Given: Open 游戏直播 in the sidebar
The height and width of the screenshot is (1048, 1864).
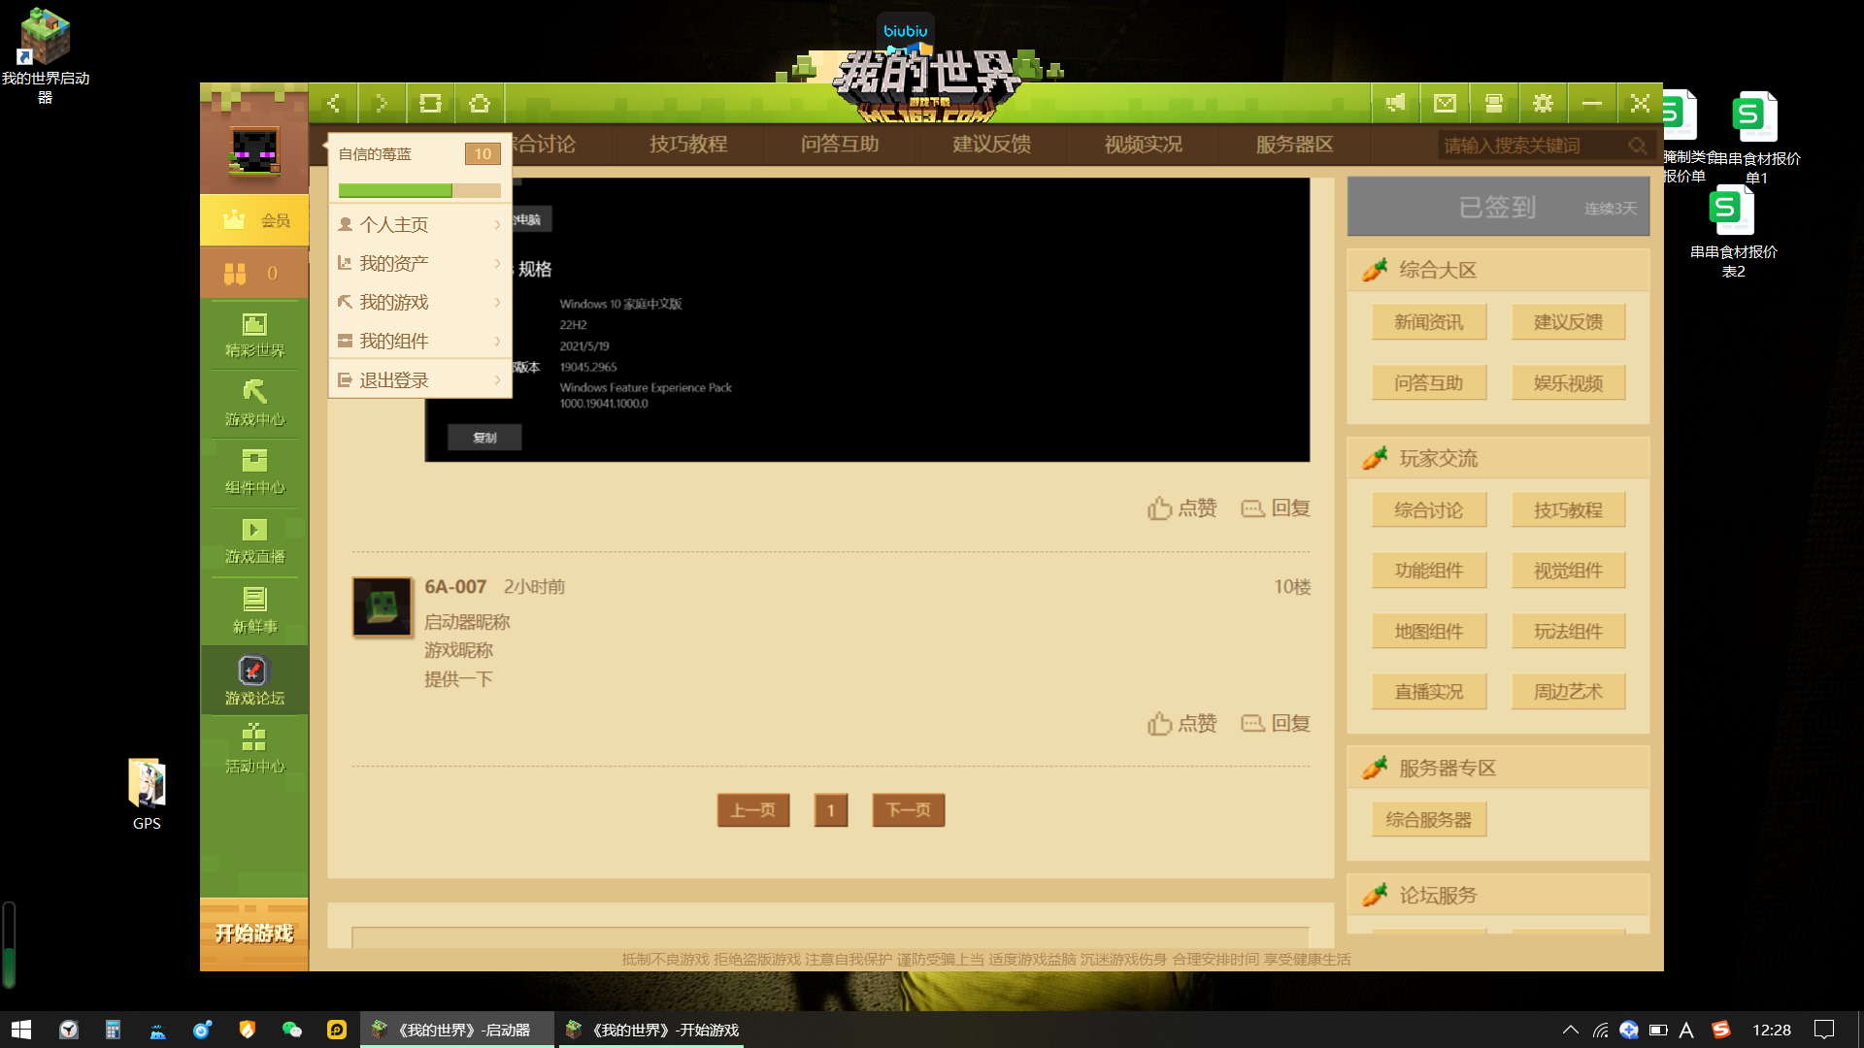Looking at the screenshot, I should coord(254,541).
